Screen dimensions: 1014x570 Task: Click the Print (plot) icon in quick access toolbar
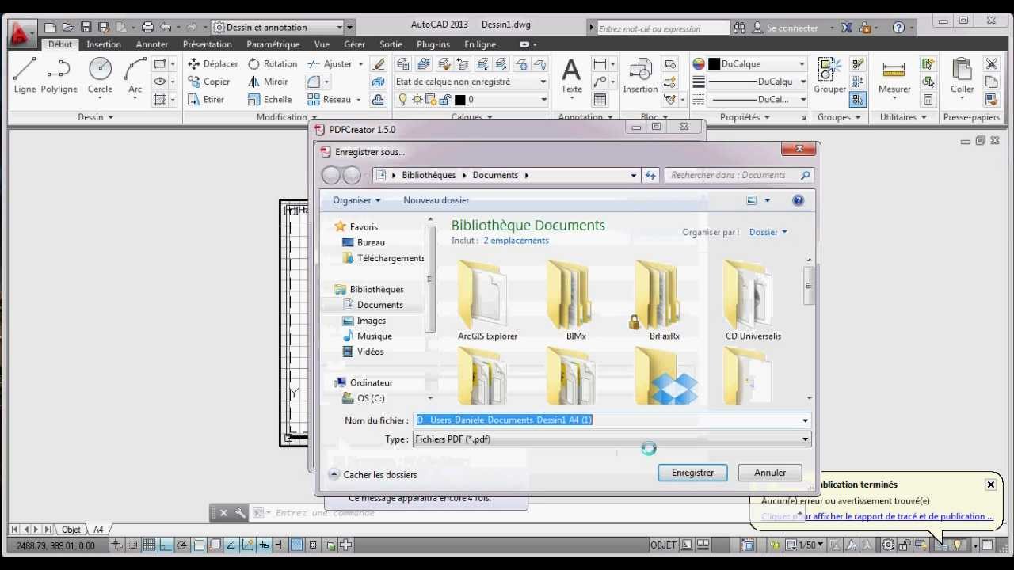147,27
